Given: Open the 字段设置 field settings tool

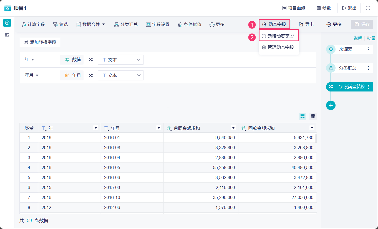Looking at the screenshot, I should [158, 24].
